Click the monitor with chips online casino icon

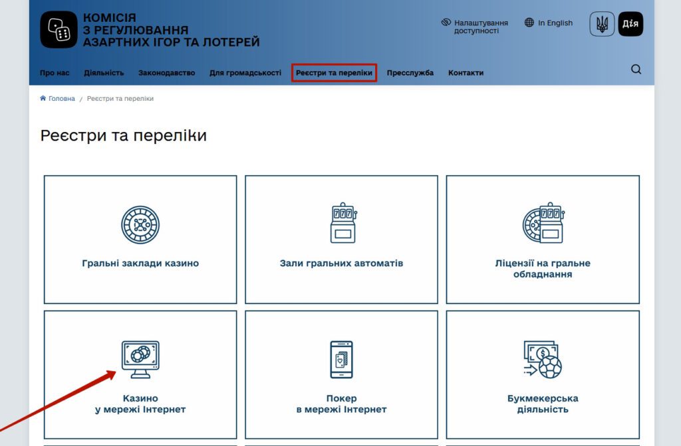click(x=140, y=359)
